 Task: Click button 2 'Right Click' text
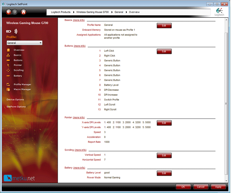pos(110,56)
